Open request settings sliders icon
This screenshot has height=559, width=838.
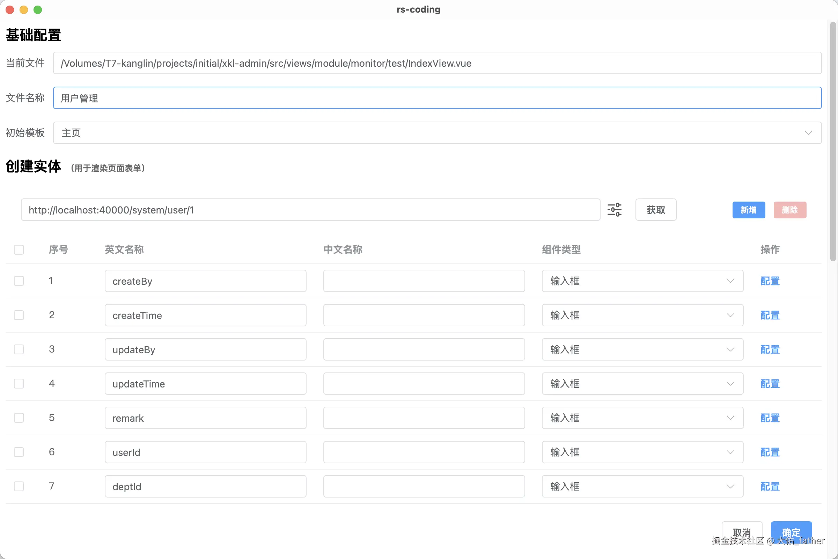tap(614, 210)
